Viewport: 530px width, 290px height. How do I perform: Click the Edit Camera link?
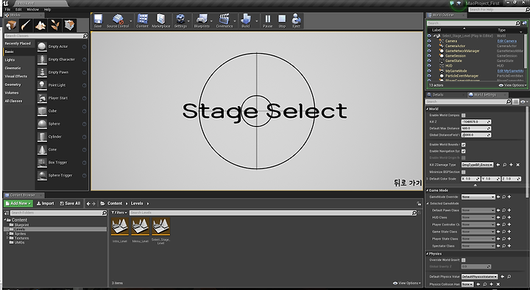click(x=506, y=41)
